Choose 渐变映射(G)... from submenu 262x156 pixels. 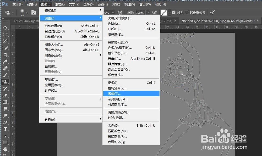(131, 99)
